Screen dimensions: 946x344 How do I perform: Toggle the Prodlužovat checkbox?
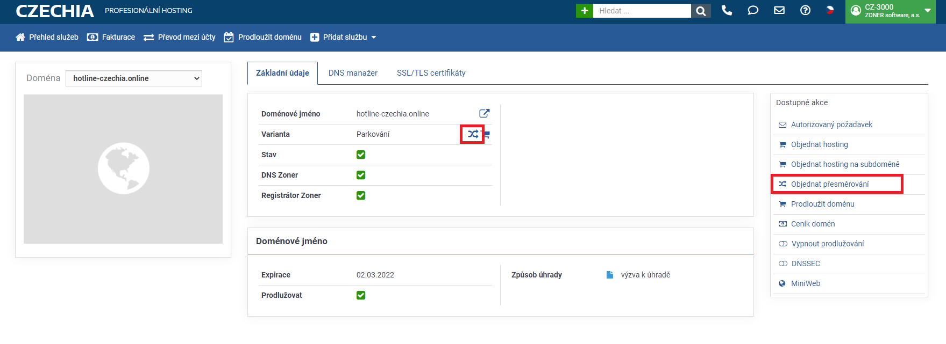[361, 295]
